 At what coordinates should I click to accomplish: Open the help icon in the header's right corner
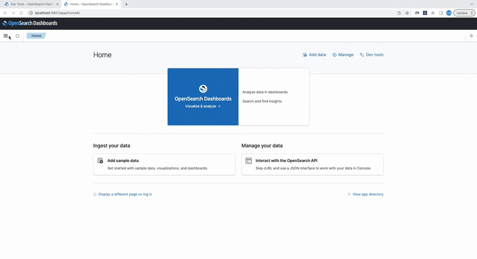click(471, 36)
